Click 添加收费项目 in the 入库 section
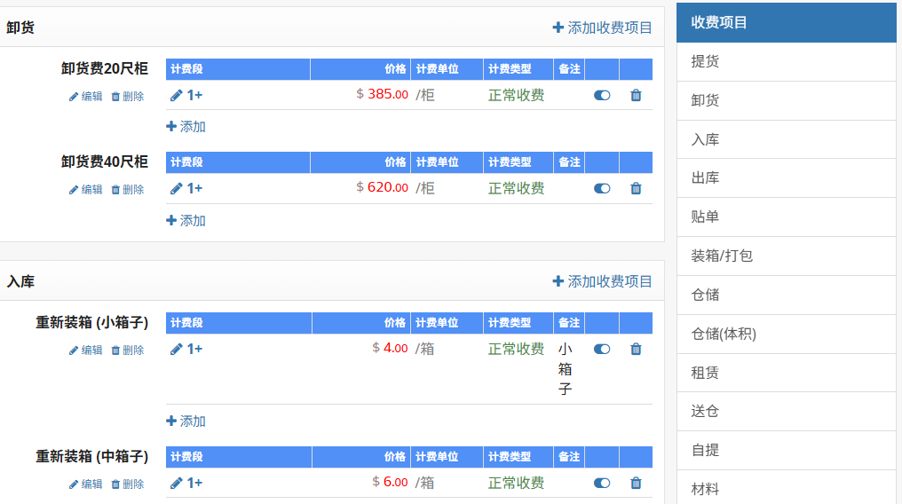Screen dimensions: 902x504 [602, 281]
